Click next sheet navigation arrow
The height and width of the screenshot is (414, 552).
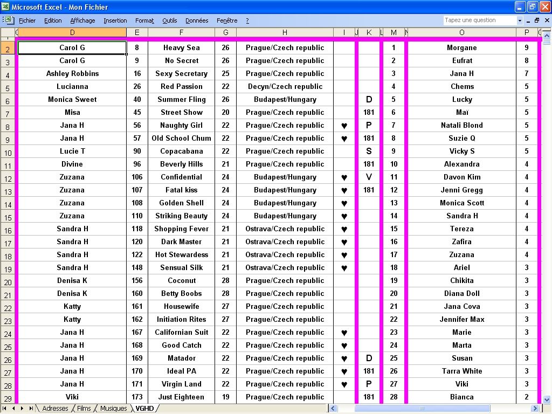pyautogui.click(x=22, y=409)
